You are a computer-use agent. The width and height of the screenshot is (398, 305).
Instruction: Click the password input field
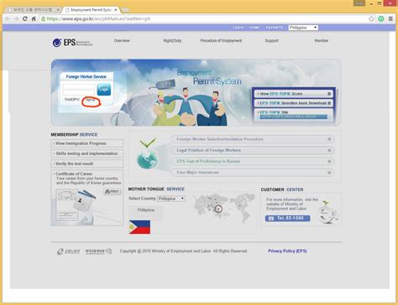tap(79, 92)
